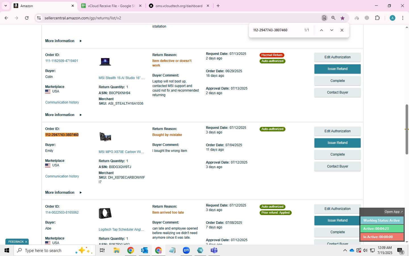Image resolution: width=409 pixels, height=256 pixels.
Task: Open order ID 114-0022503-8165062
Action: (x=62, y=212)
